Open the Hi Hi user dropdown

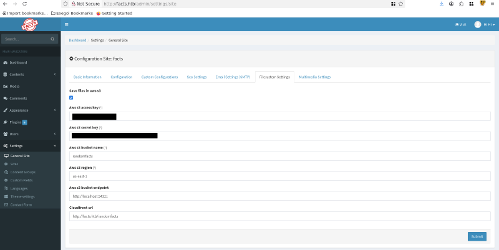[484, 25]
